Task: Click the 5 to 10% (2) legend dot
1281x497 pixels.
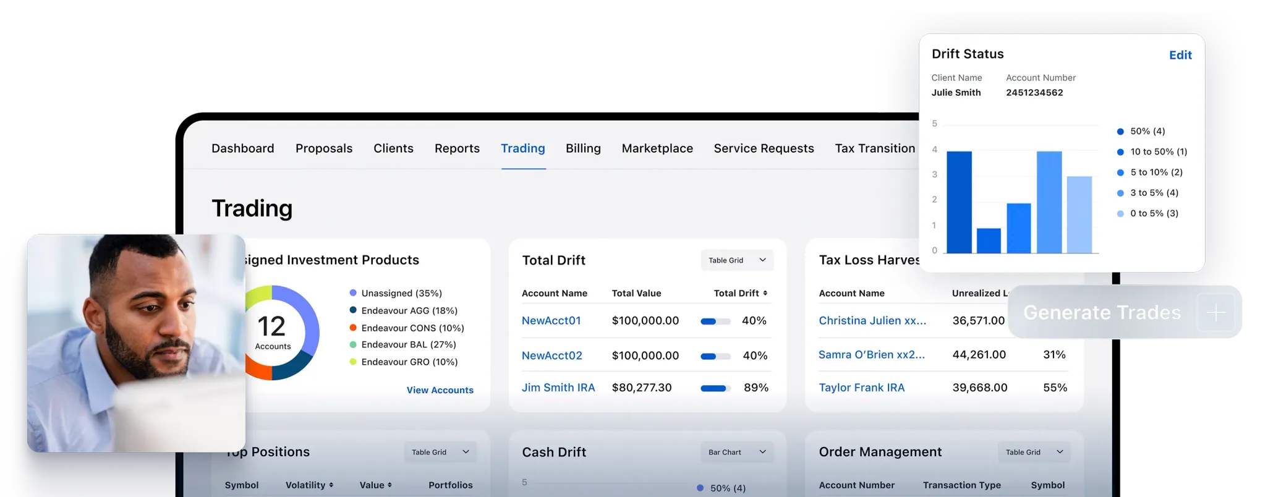Action: click(x=1120, y=172)
